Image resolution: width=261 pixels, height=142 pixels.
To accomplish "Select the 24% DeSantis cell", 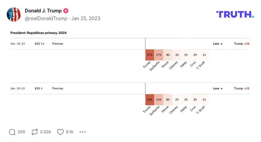I will (159, 100).
